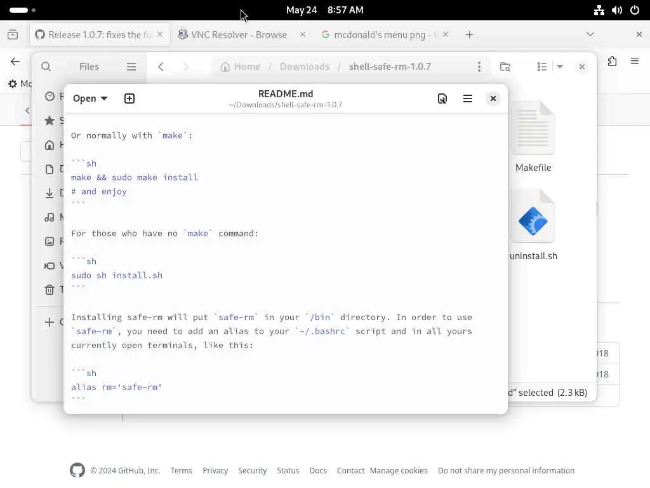Image resolution: width=650 pixels, height=488 pixels.
Task: Select the uninstall.sh file icon
Action: (533, 216)
